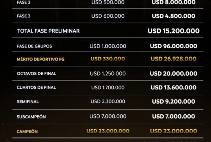Select the CUARTOS DE FINAL label
This screenshot has width=211, height=142.
(37, 88)
